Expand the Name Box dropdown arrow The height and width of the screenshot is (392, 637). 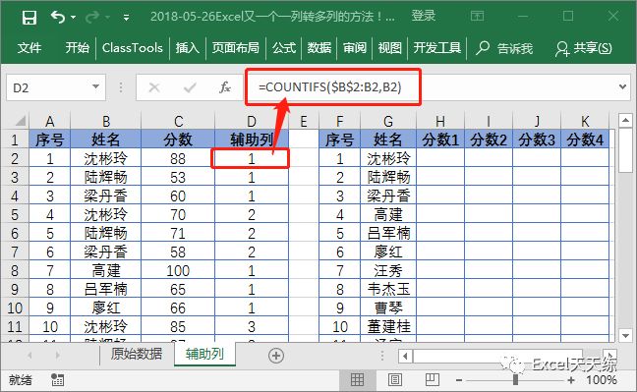(96, 86)
